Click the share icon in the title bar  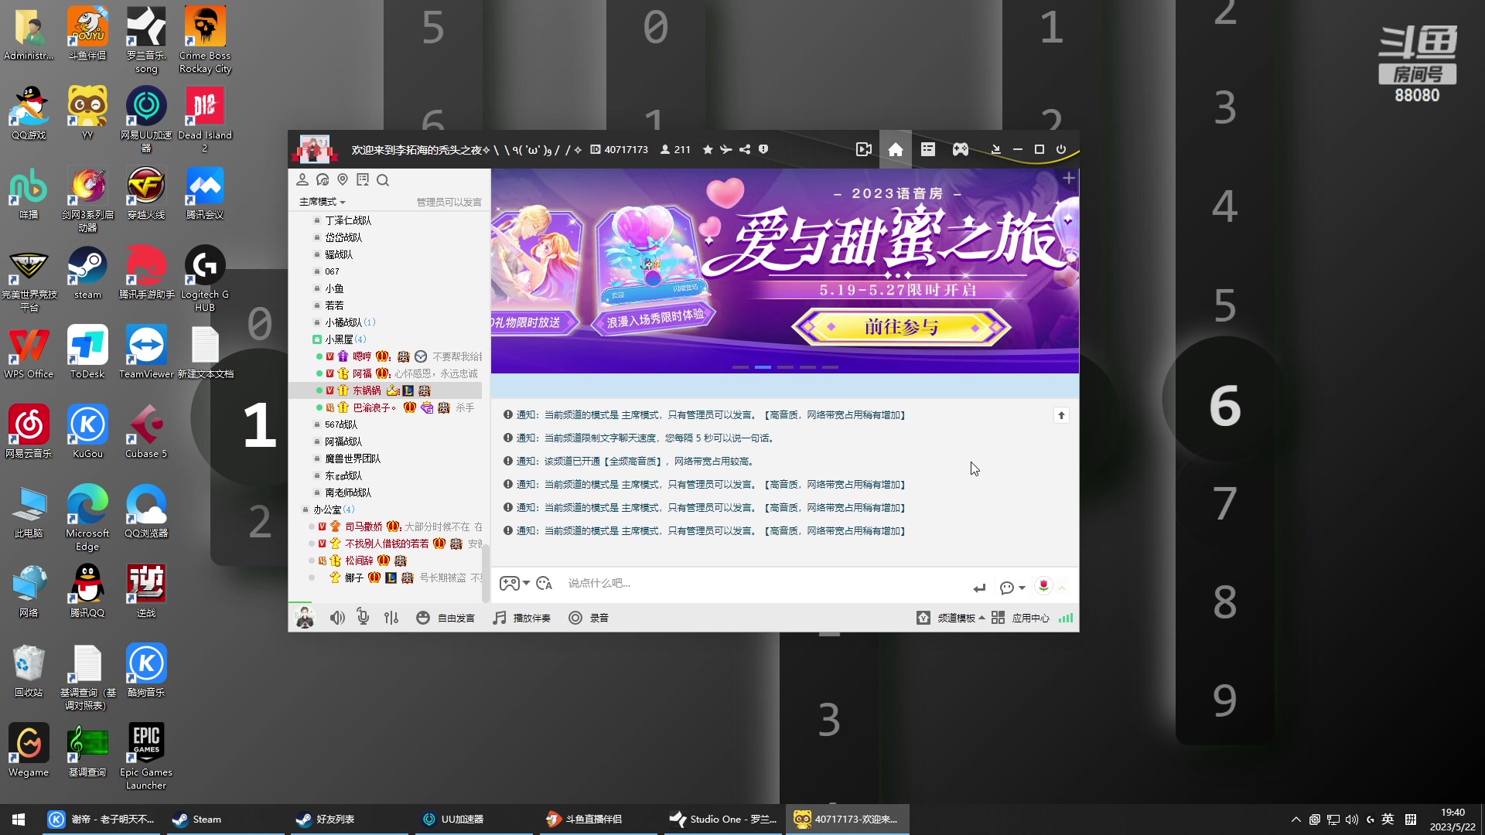(x=744, y=149)
